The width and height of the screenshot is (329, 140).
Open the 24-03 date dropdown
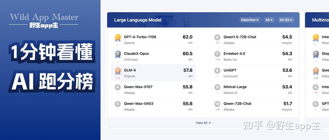tap(286, 20)
